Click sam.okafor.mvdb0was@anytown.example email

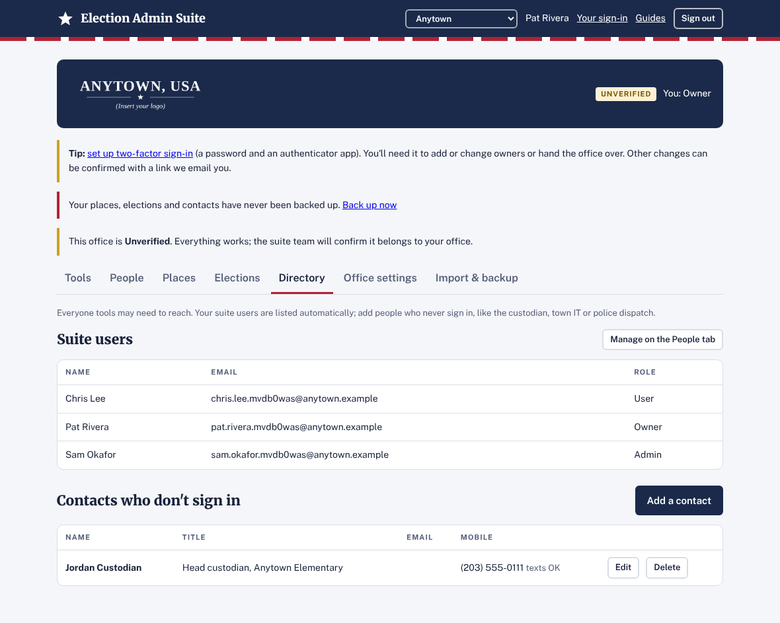299,455
